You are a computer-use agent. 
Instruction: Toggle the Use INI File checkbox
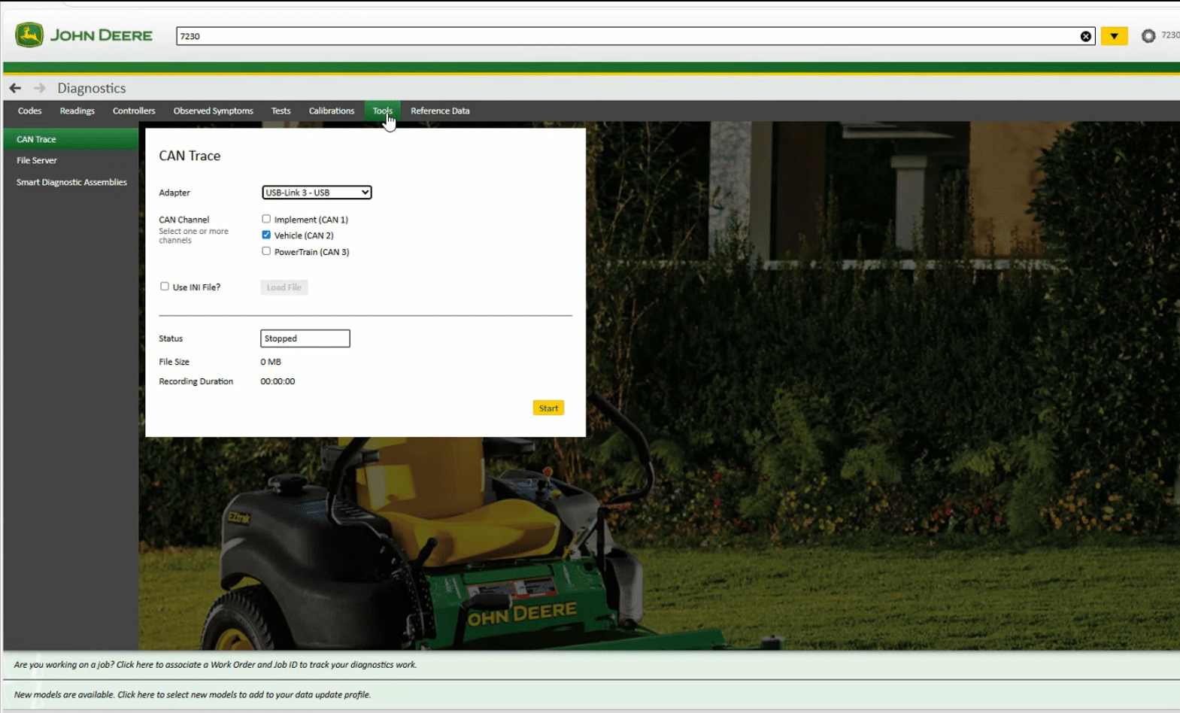coord(165,287)
